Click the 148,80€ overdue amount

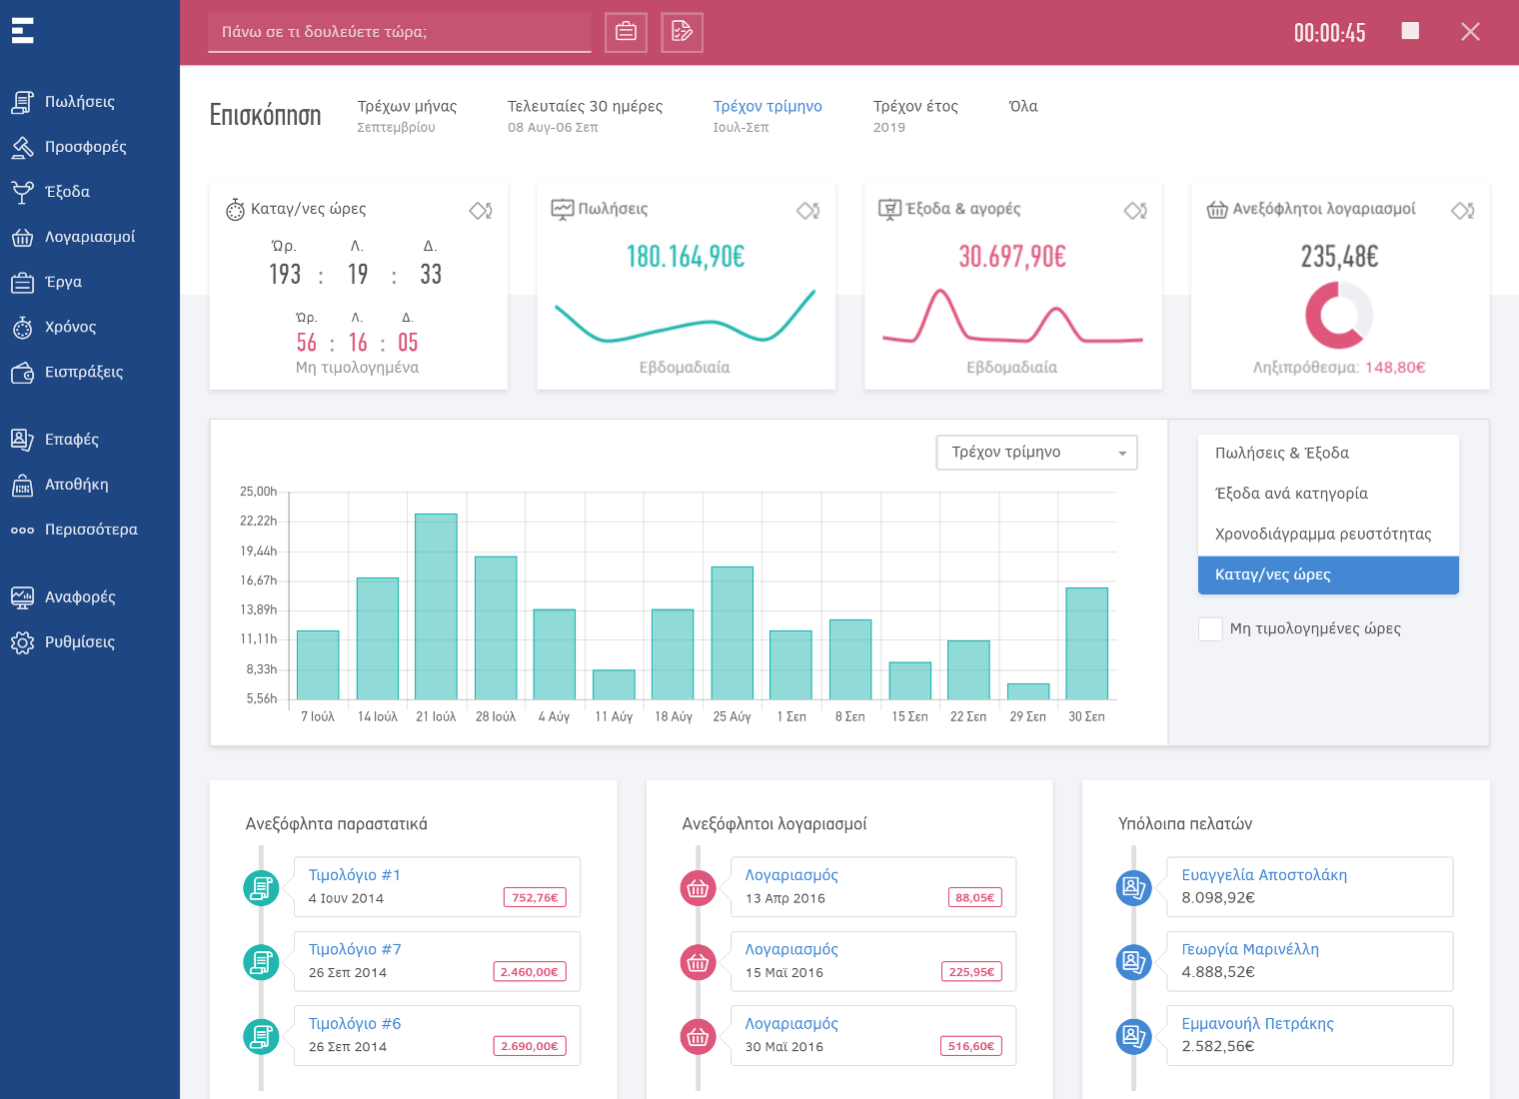point(1395,368)
